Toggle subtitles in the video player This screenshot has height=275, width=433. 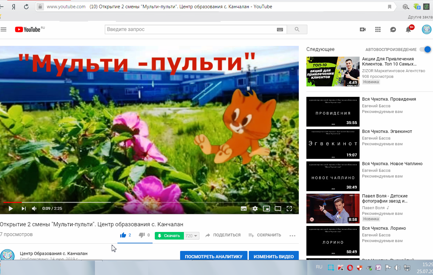(x=244, y=209)
